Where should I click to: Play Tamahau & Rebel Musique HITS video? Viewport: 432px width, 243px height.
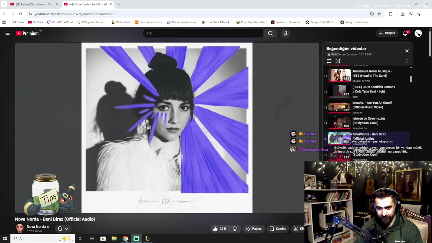pos(366,76)
